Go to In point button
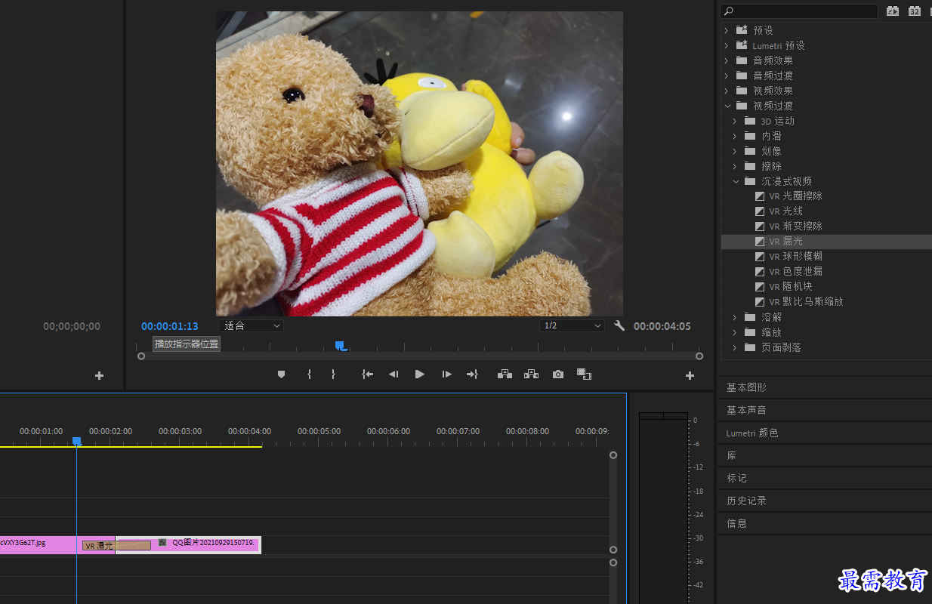The image size is (932, 604). (367, 374)
